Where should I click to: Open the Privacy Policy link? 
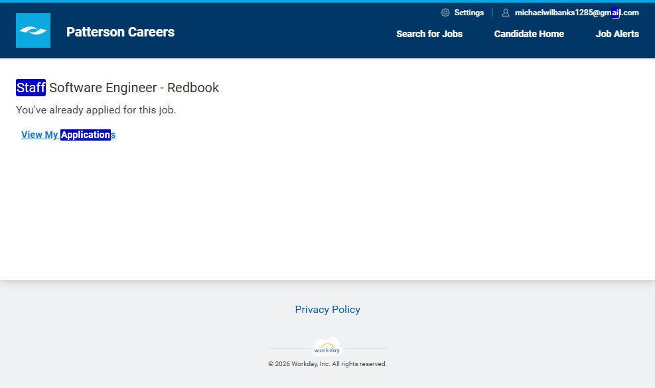click(327, 310)
